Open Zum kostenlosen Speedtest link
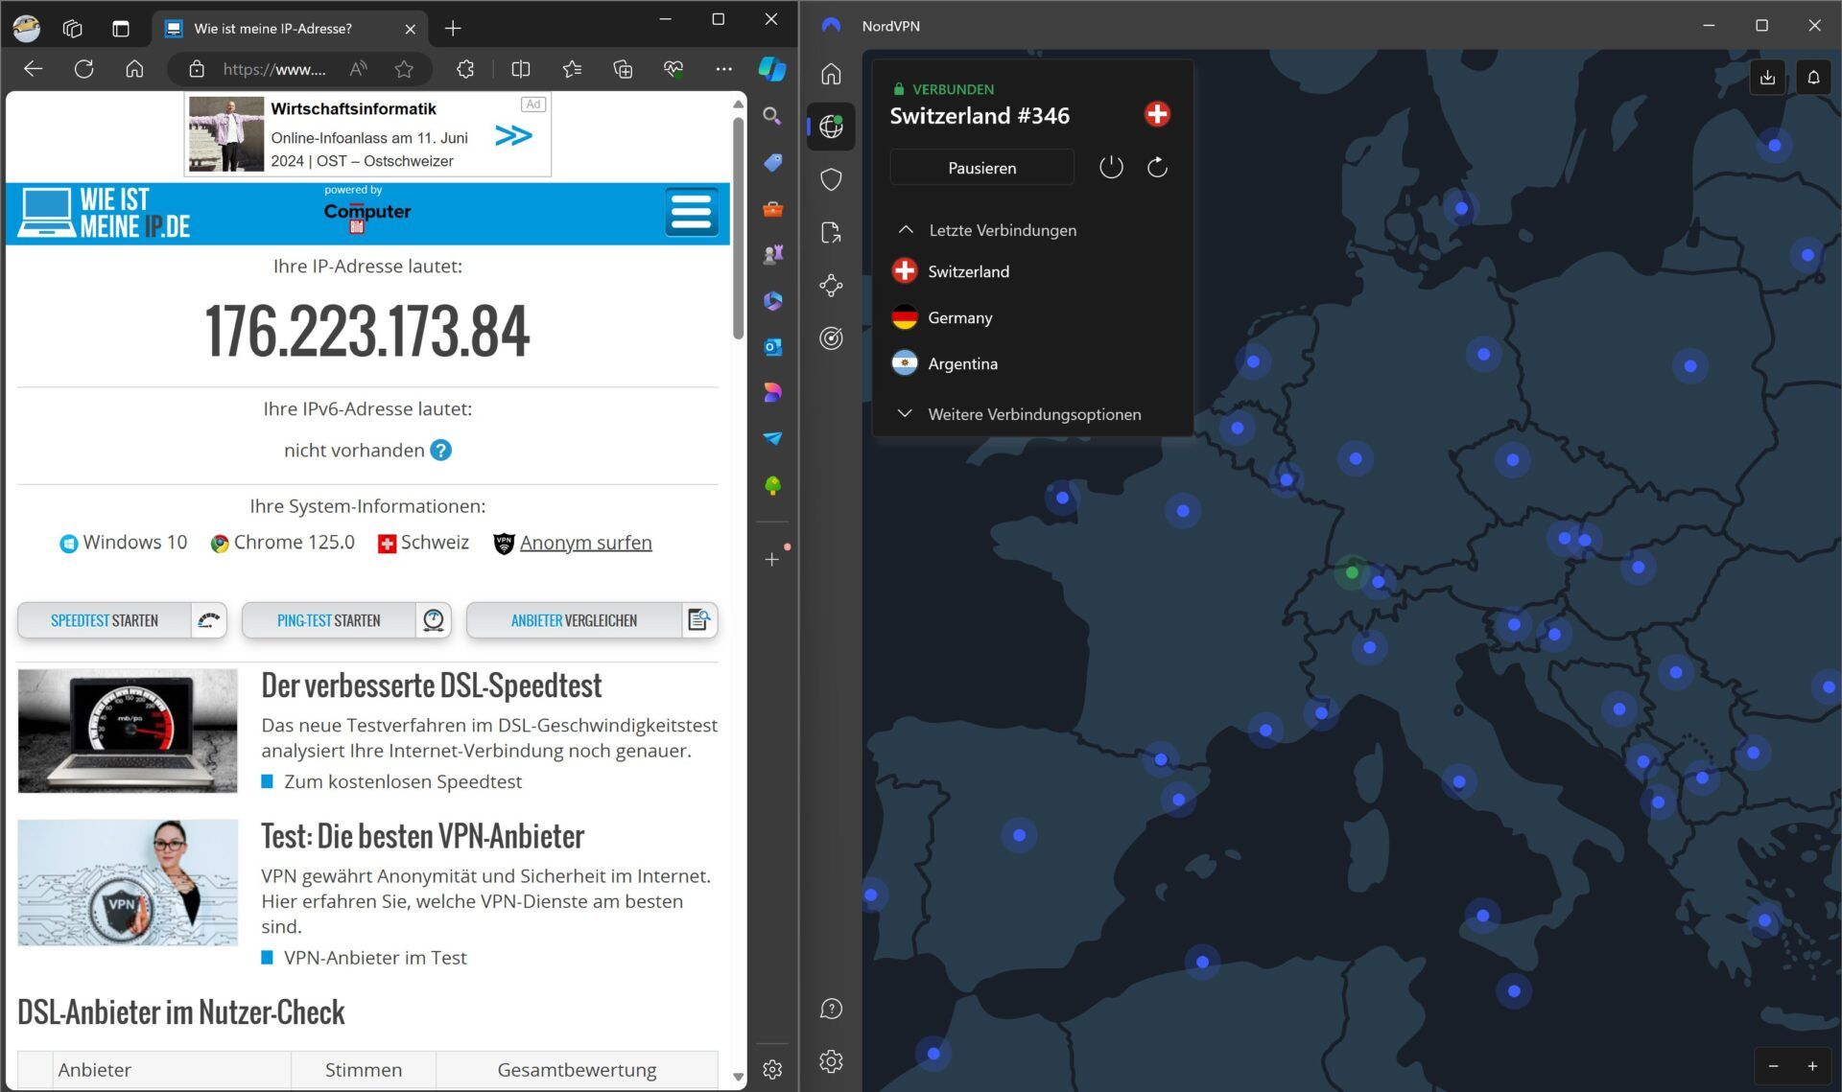 (403, 781)
